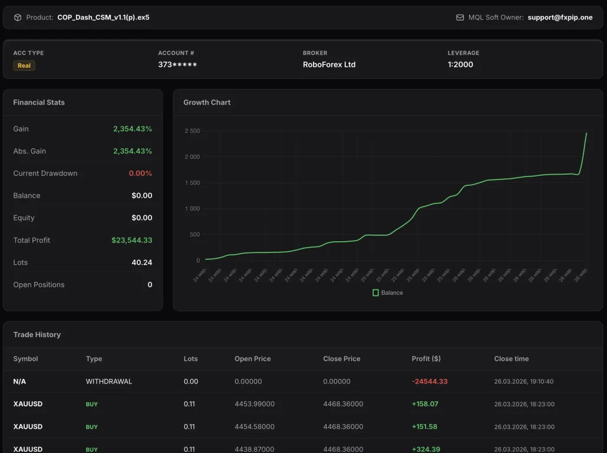Click the Close time column header
This screenshot has height=453, width=607.
(x=511, y=359)
